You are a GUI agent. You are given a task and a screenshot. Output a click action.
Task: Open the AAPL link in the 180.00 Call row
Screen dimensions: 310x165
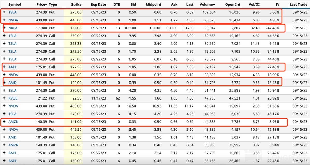click(12, 161)
